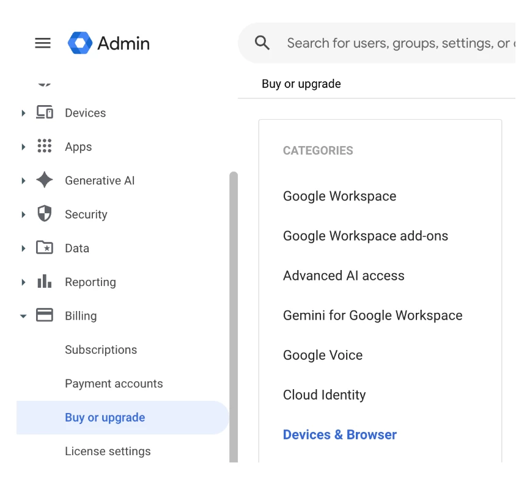Select Google Workspace add-ons category
This screenshot has height=479, width=527.
[x=366, y=236]
